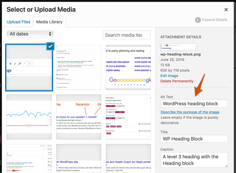Viewport: 236px width, 173px height.
Task: Select the thumbnail with the small orange arrow
Action: click(x=29, y=159)
